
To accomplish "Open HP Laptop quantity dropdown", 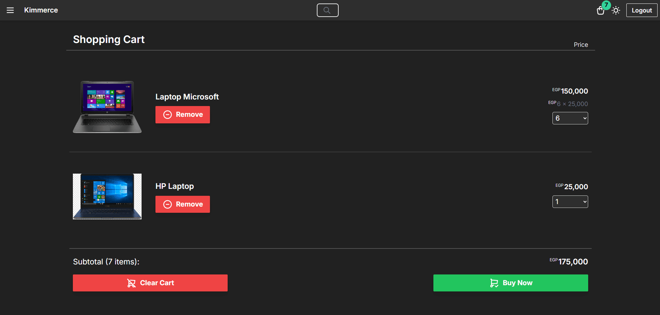I will click(570, 202).
